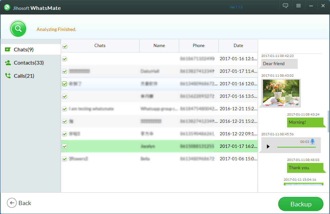Uncheck the DaisyHall row checkbox
Viewport: 330px width, 214px height.
pyautogui.click(x=65, y=71)
